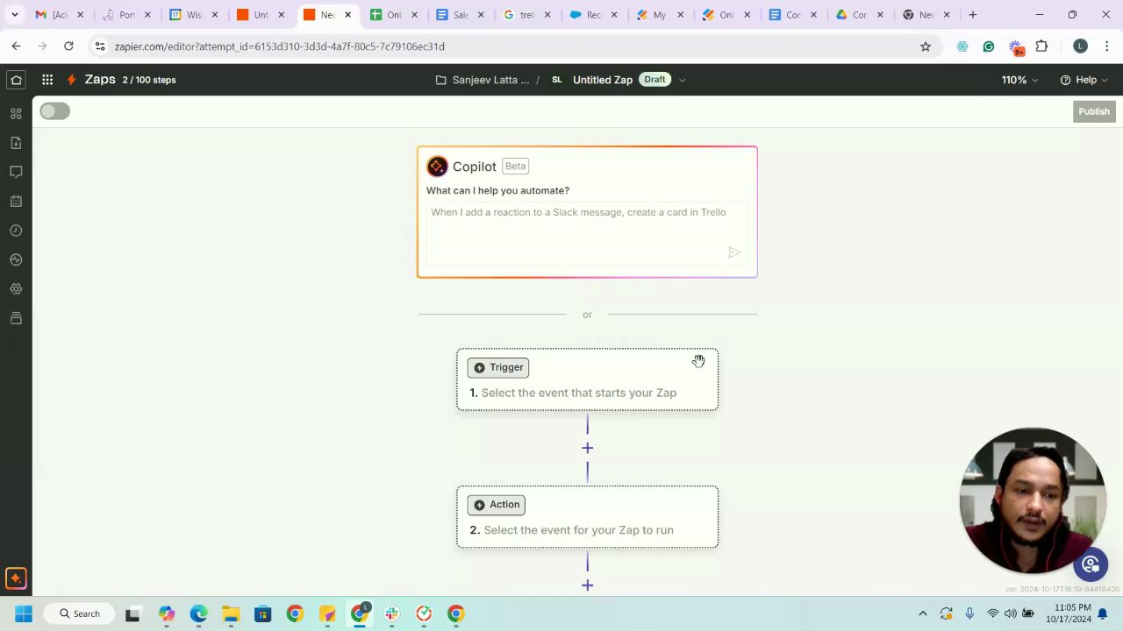1123x631 pixels.
Task: Open the Zaps lightning bolt link
Action: point(91,80)
